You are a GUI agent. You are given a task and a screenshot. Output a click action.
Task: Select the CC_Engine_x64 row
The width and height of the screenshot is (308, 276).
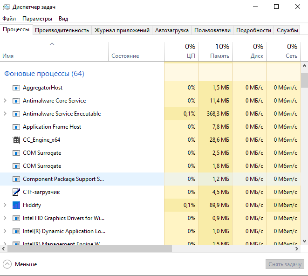click(x=150, y=140)
